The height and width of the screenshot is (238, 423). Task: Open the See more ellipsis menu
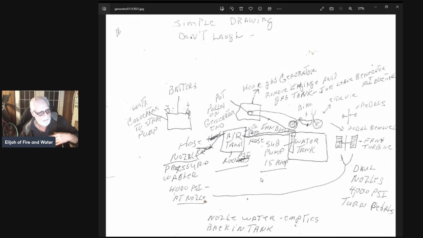coord(279,9)
